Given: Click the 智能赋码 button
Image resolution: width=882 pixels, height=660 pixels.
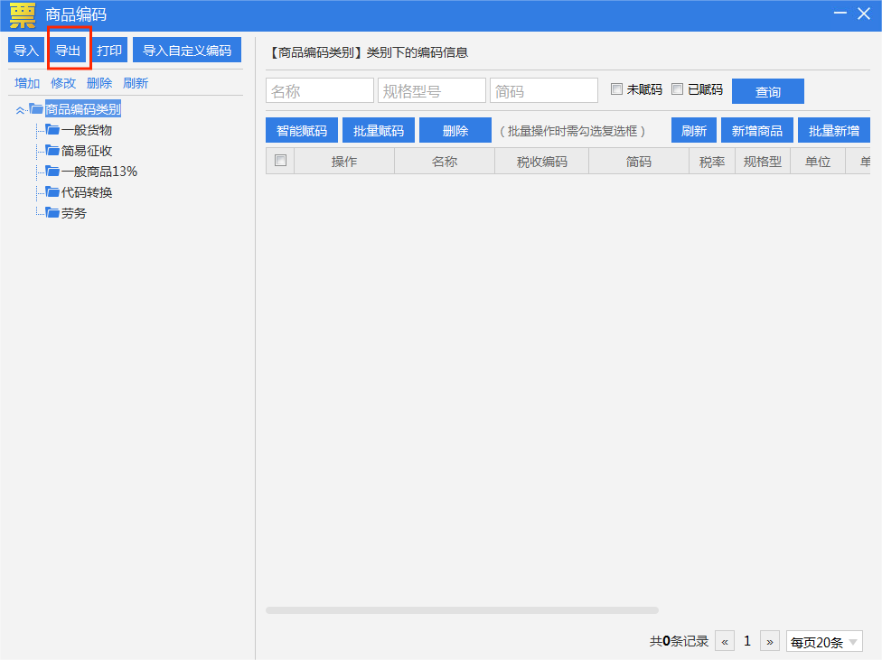Looking at the screenshot, I should coord(302,130).
